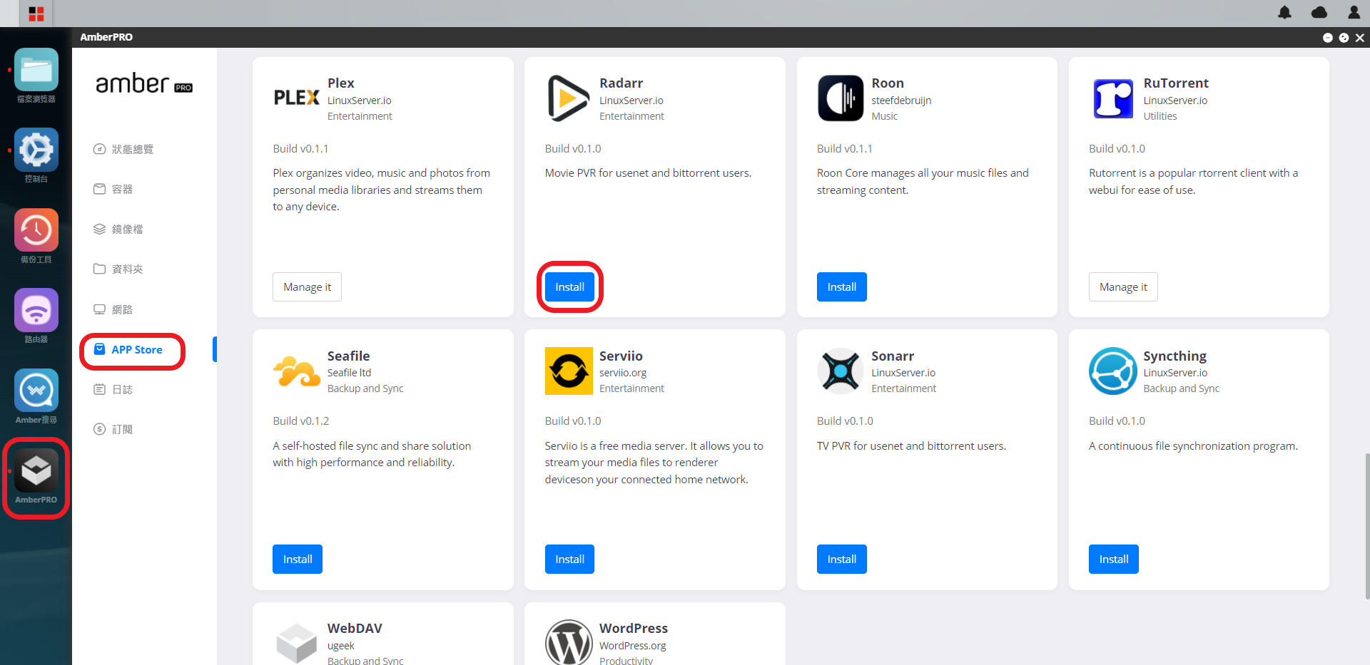Open the Amber search app icon

click(x=36, y=391)
